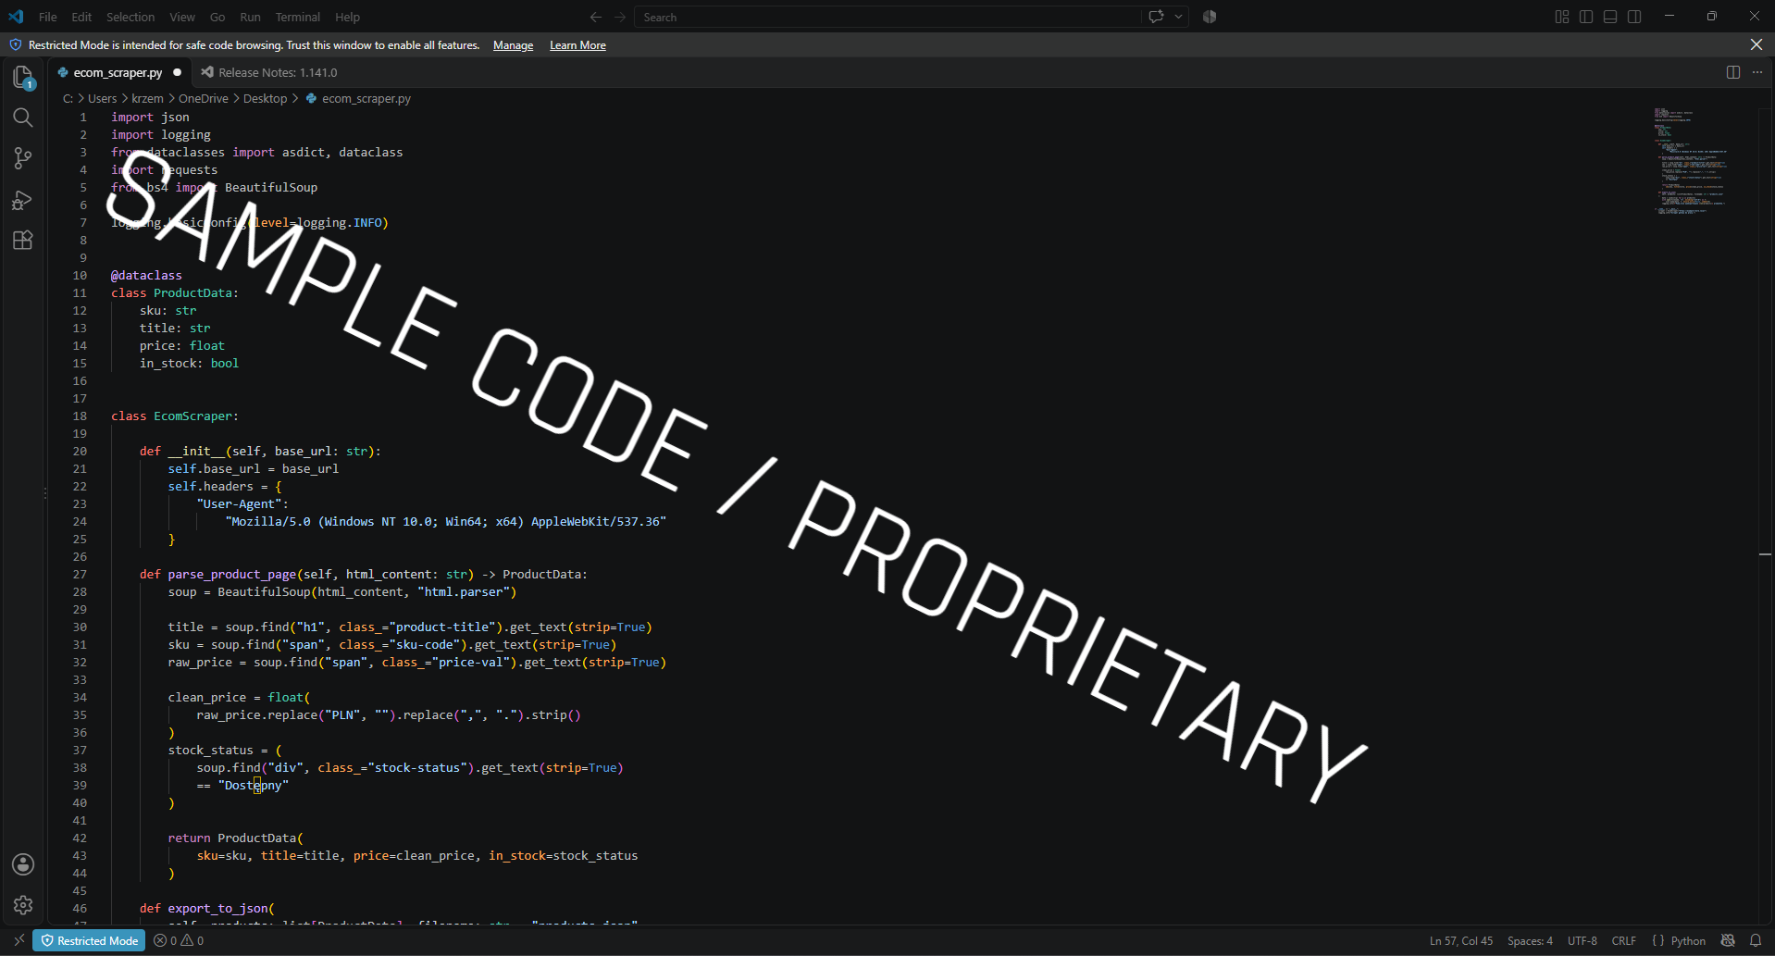
Task: Dismiss the Restricted Mode banner
Action: [1756, 44]
